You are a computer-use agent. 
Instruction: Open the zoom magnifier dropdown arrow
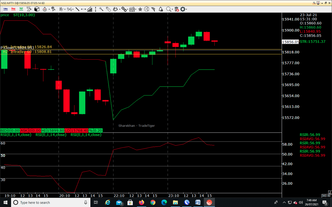tap(173, 9)
